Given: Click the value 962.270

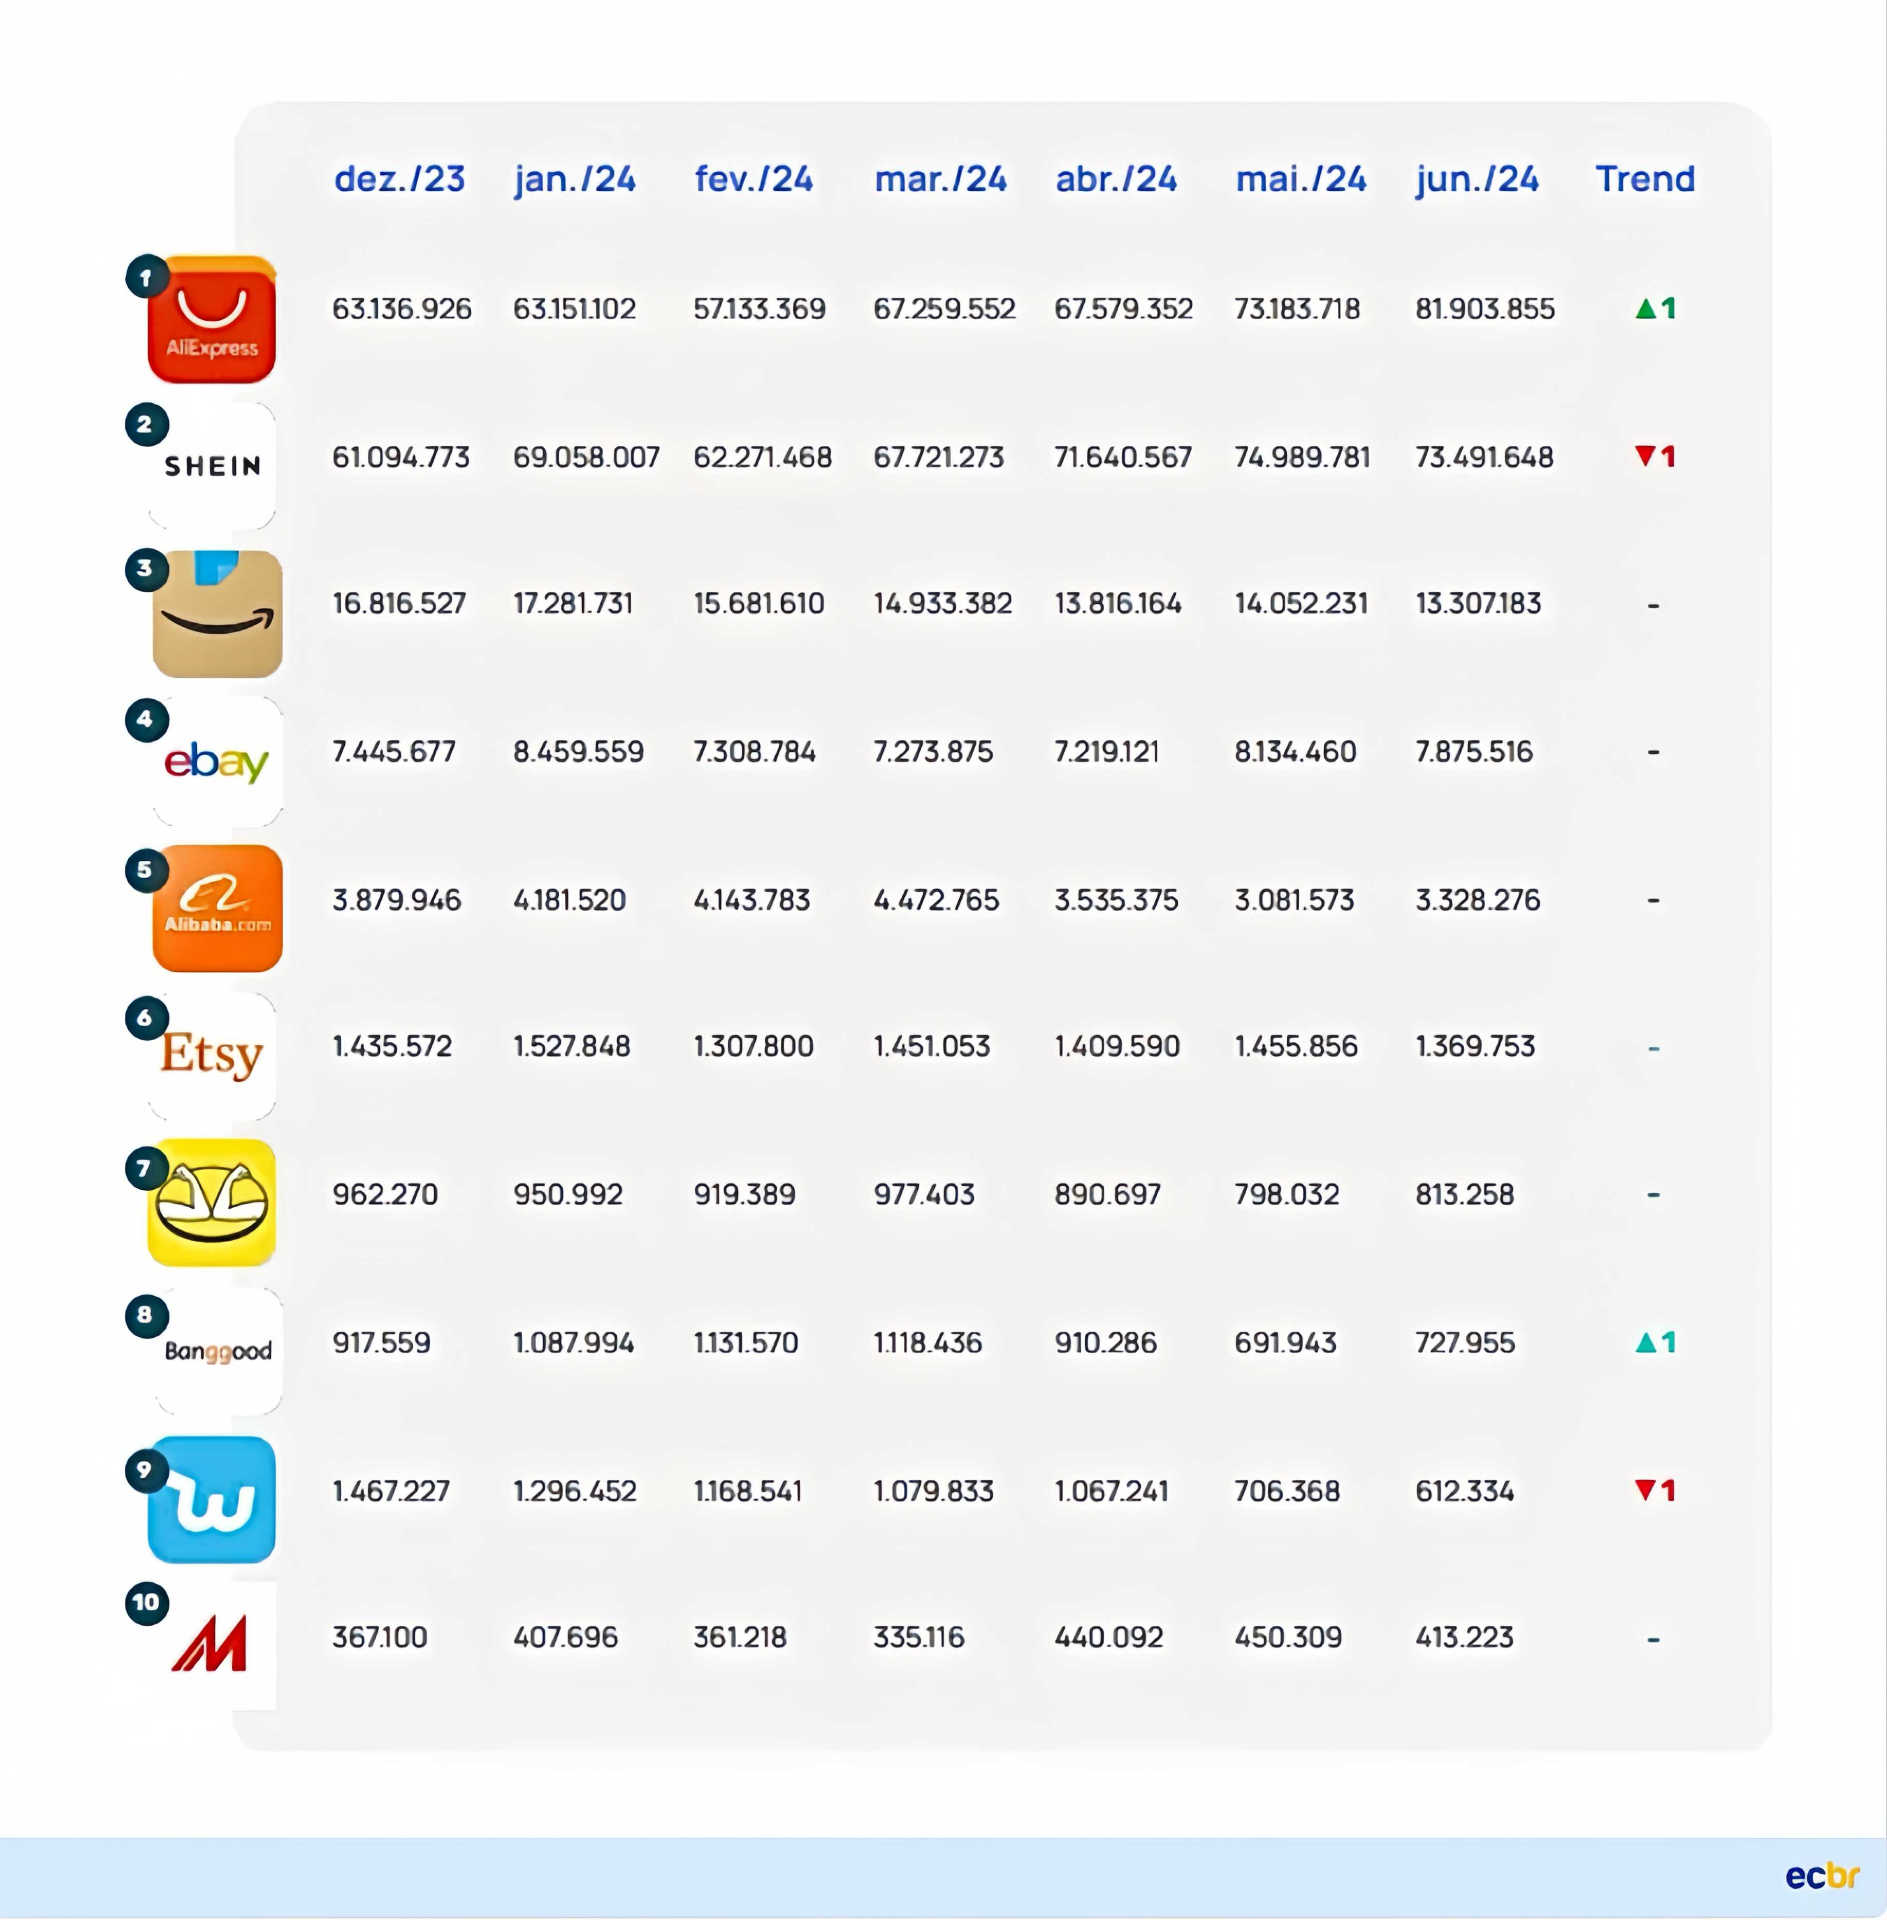Looking at the screenshot, I should 384,1194.
